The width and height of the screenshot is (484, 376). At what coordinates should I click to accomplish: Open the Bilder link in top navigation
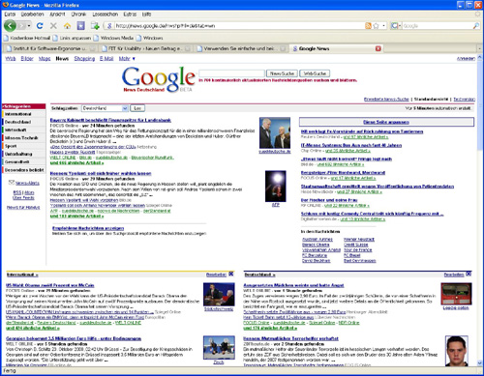[x=27, y=59]
